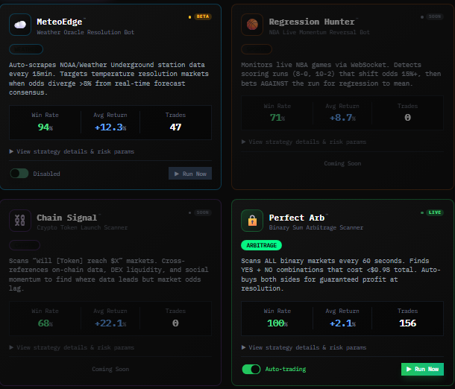This screenshot has width=455, height=389.
Task: Expand Regression Hunter strategy details & risk params
Action: click(304, 142)
